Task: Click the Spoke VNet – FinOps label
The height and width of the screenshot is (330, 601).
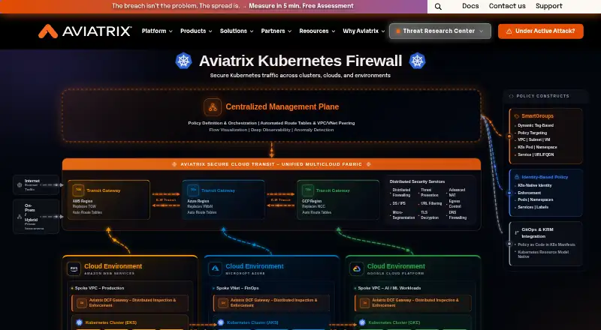Action: click(x=237, y=288)
